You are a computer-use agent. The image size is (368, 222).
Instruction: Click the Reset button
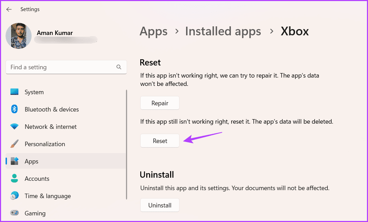pyautogui.click(x=160, y=141)
